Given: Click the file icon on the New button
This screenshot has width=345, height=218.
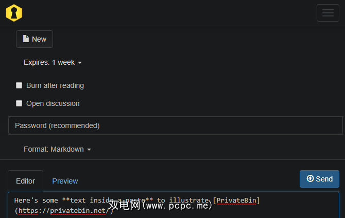Looking at the screenshot, I should click(x=26, y=39).
